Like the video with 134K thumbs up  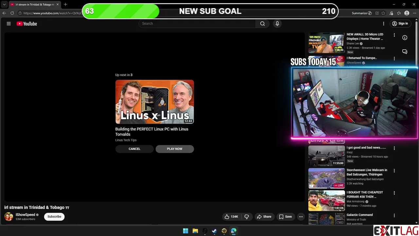click(x=231, y=217)
